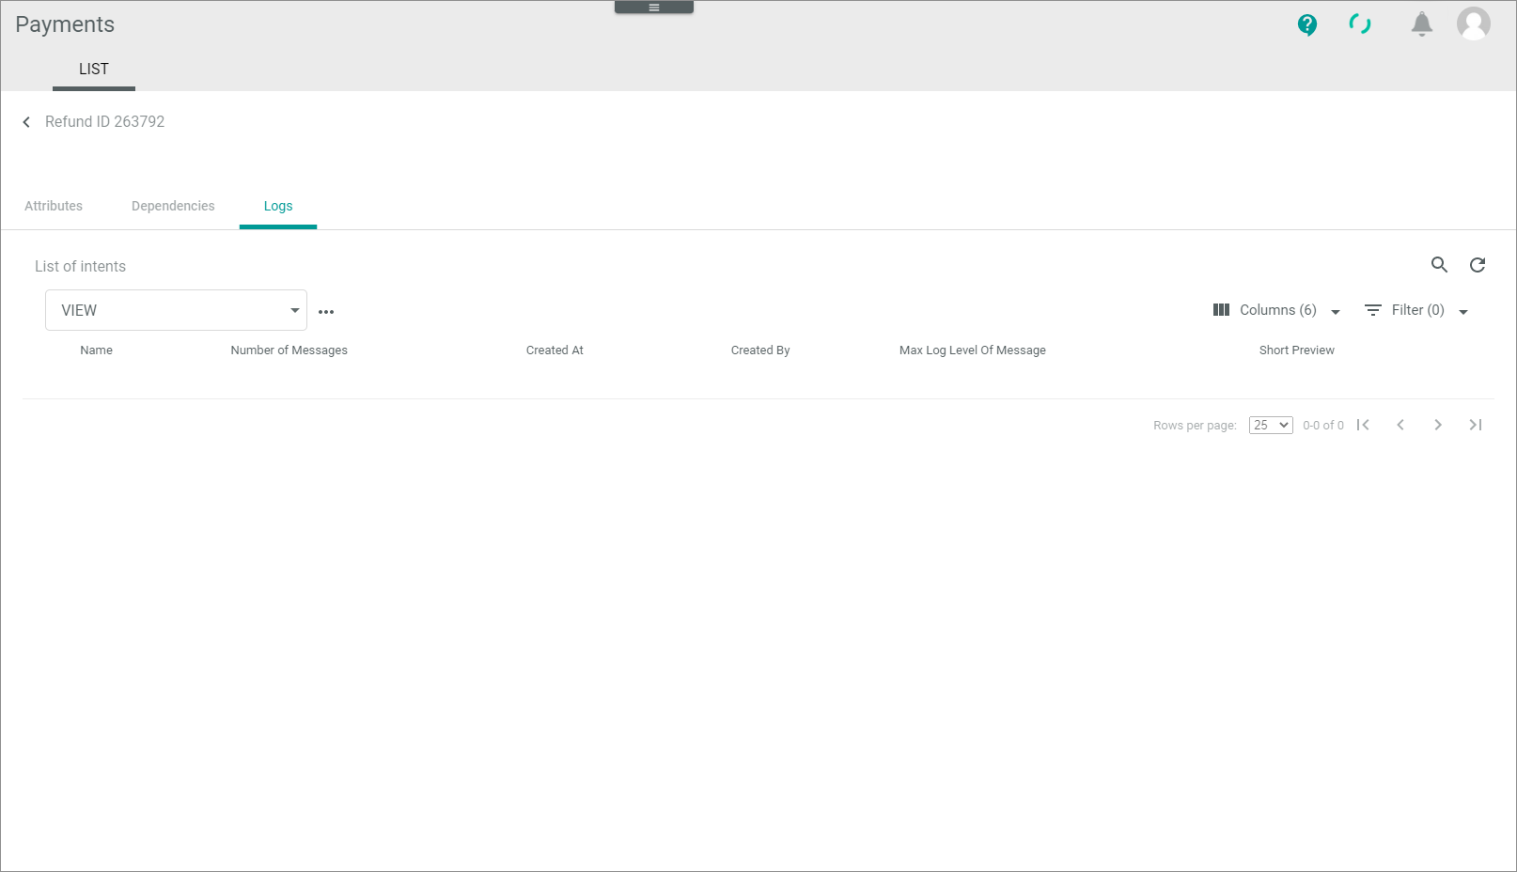The height and width of the screenshot is (872, 1517).
Task: Open the user profile avatar
Action: [1473, 23]
